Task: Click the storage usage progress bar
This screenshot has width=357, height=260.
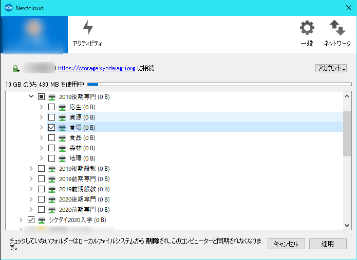Action: pyautogui.click(x=219, y=84)
